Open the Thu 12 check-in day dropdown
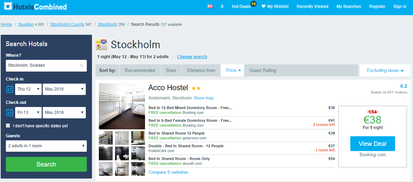 tap(29, 89)
